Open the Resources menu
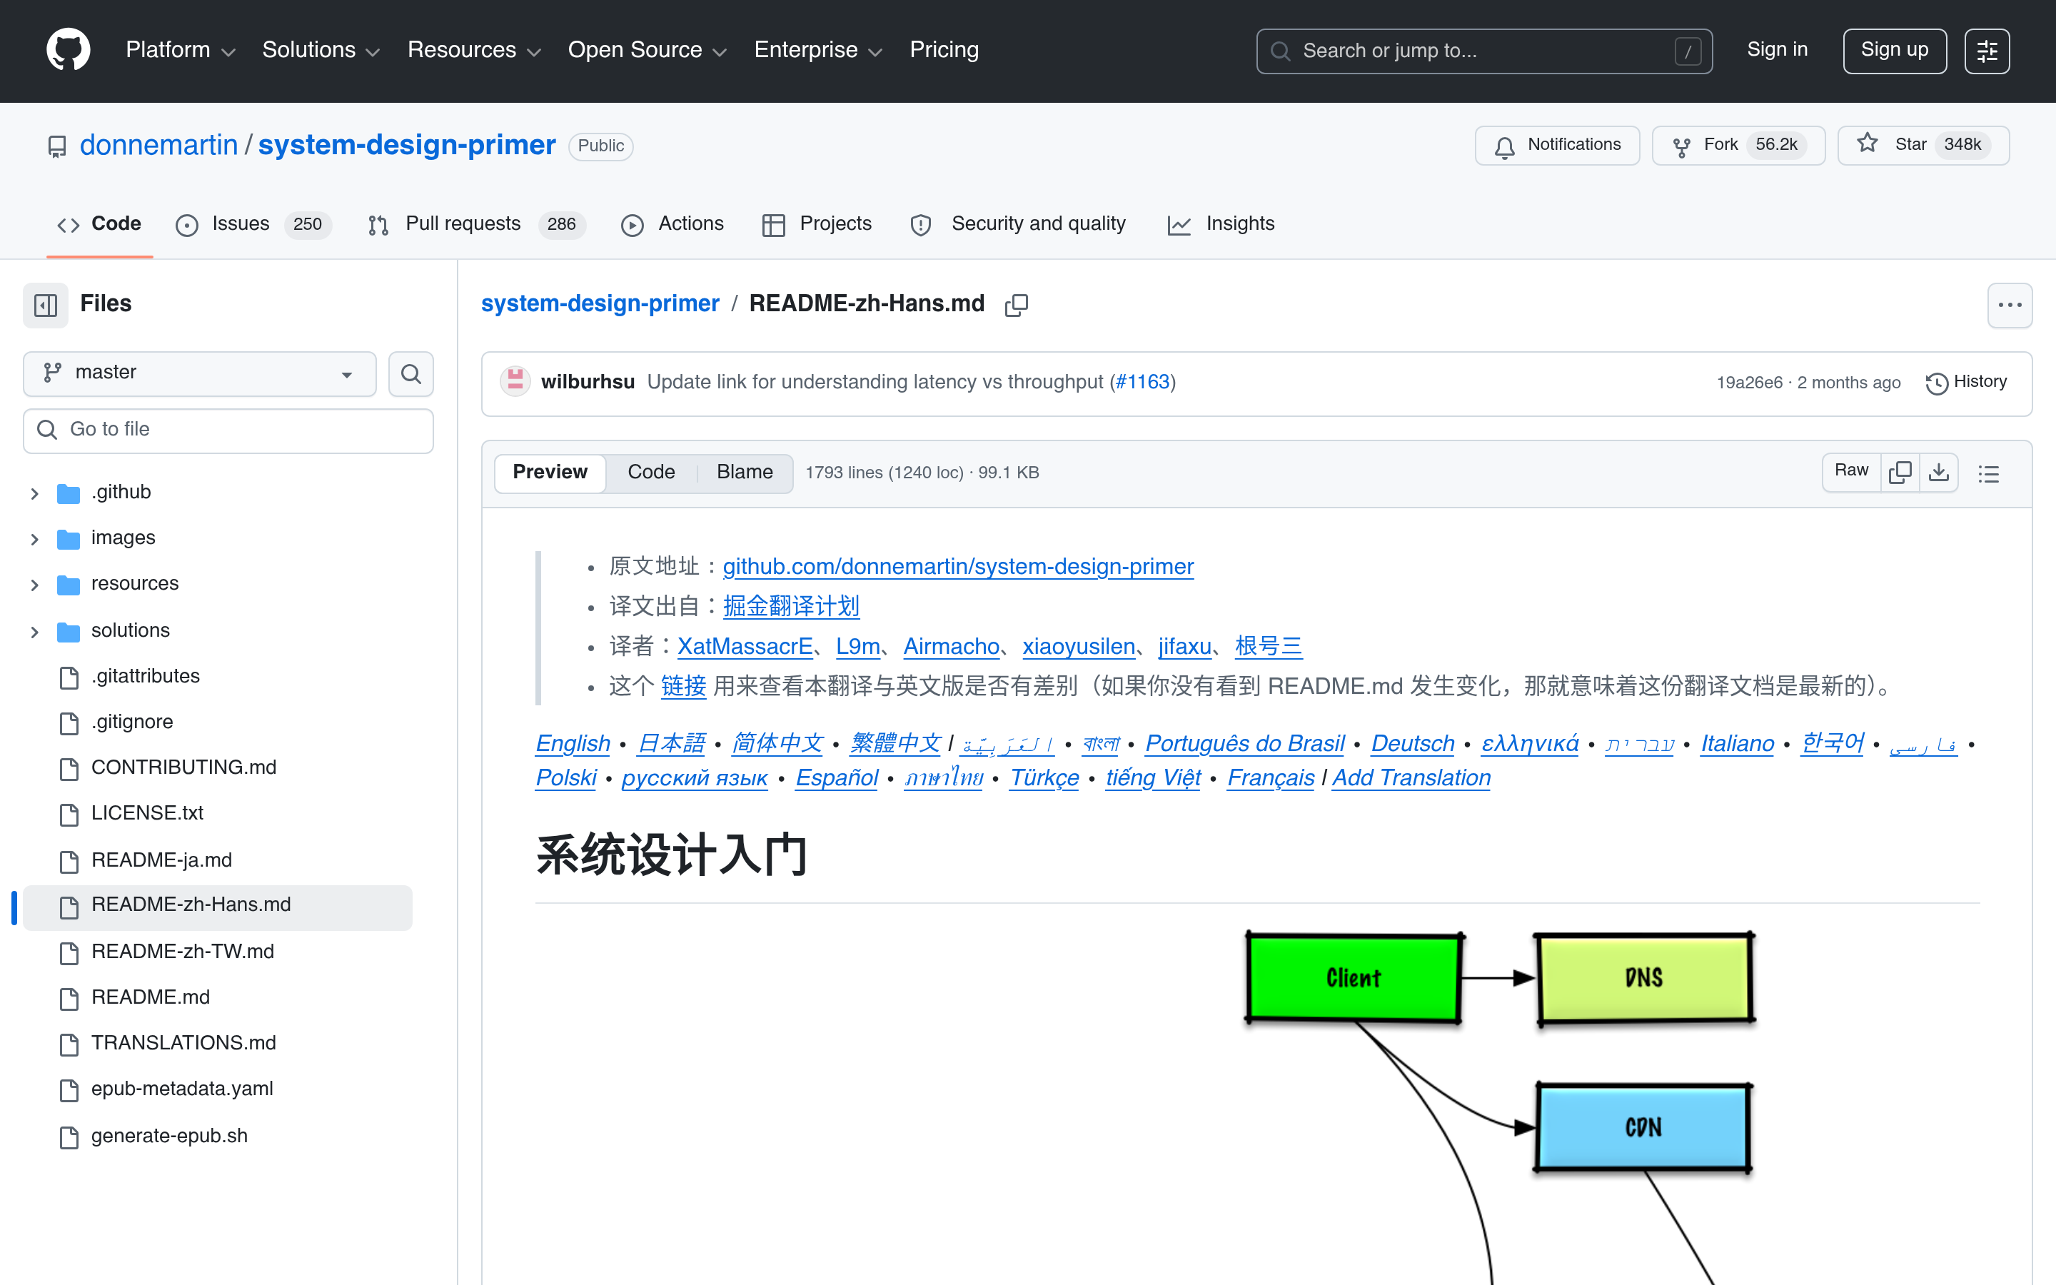Screen dimensions: 2056x1285 (x=474, y=50)
